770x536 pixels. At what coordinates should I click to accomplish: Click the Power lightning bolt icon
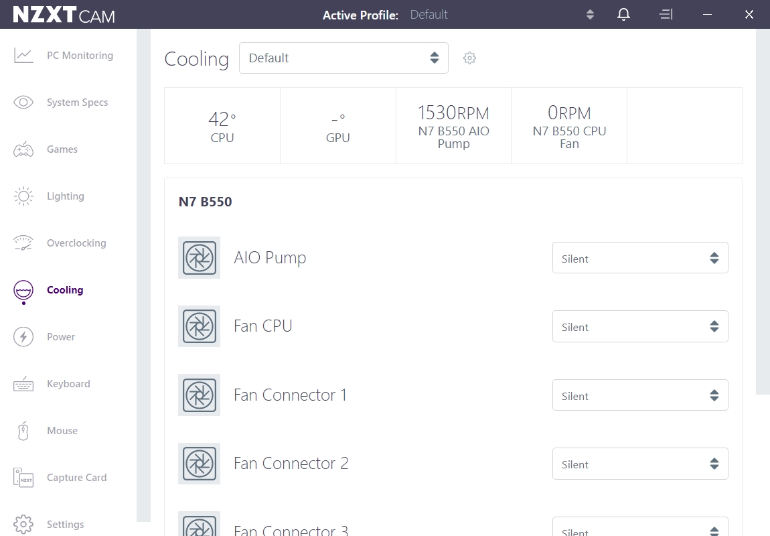[23, 337]
